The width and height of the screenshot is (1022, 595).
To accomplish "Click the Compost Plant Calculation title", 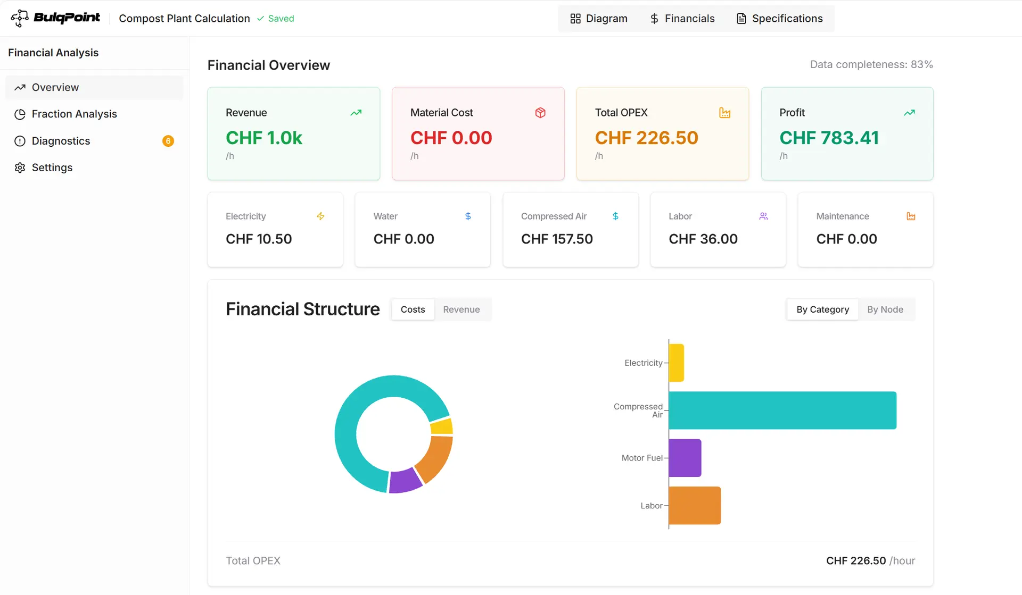I will (x=184, y=19).
